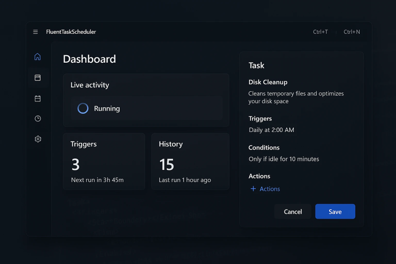Click the Ctrl+T shortcut button
Viewport: 396px width, 264px height.
320,32
